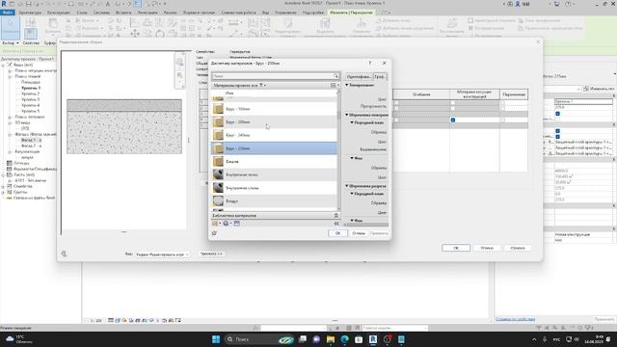Click Save icon in quick access toolbar
Viewport: 617px width, 347px height.
(29, 4)
